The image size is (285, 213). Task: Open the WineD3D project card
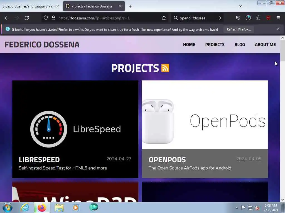point(75,192)
